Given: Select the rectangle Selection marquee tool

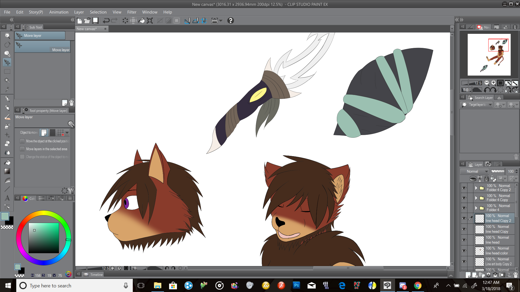Looking at the screenshot, I should click(x=7, y=71).
